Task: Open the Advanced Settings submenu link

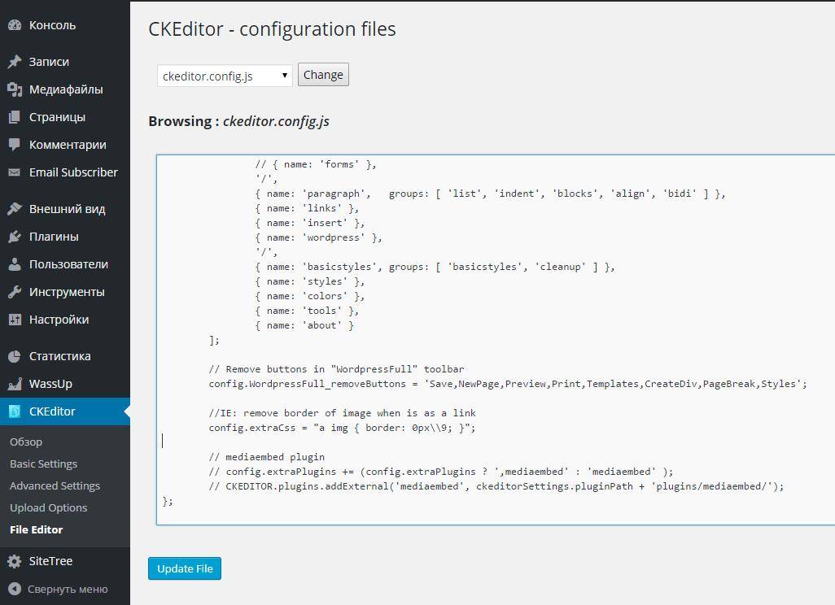Action: click(x=55, y=485)
